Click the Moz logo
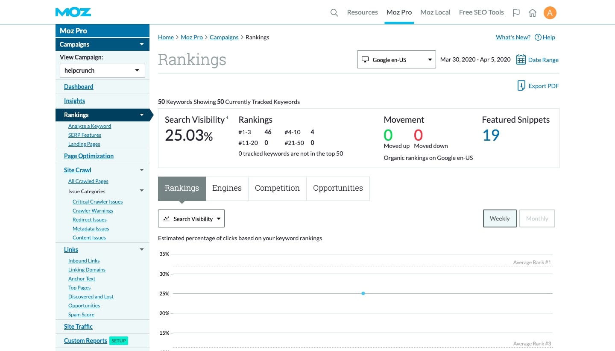This screenshot has height=351, width=615. click(73, 12)
